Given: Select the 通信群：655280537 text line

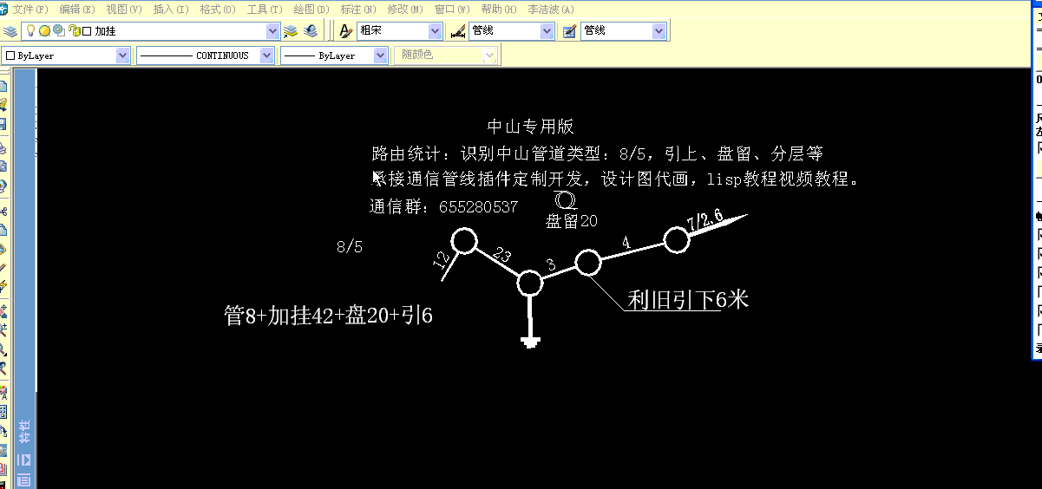Looking at the screenshot, I should [x=443, y=207].
